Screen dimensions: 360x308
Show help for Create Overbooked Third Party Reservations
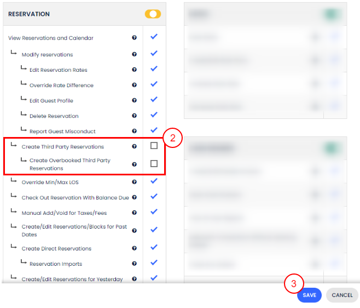134,164
